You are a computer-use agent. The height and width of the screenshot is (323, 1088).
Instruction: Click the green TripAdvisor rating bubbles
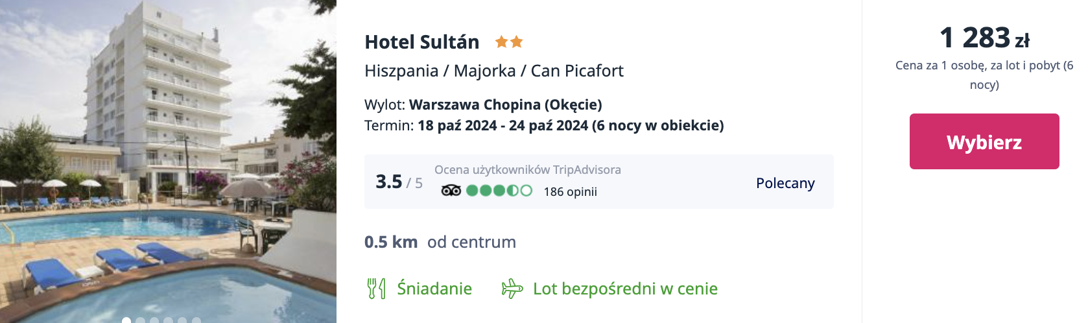tap(499, 191)
